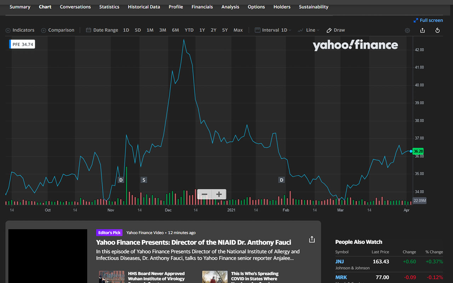Select the 6M date range
The width and height of the screenshot is (453, 283).
pyautogui.click(x=176, y=30)
